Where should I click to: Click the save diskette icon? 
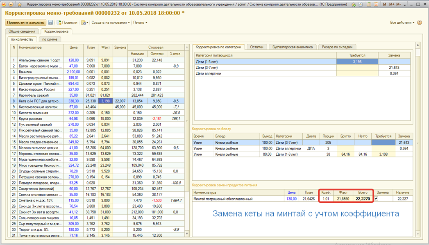click(x=50, y=23)
